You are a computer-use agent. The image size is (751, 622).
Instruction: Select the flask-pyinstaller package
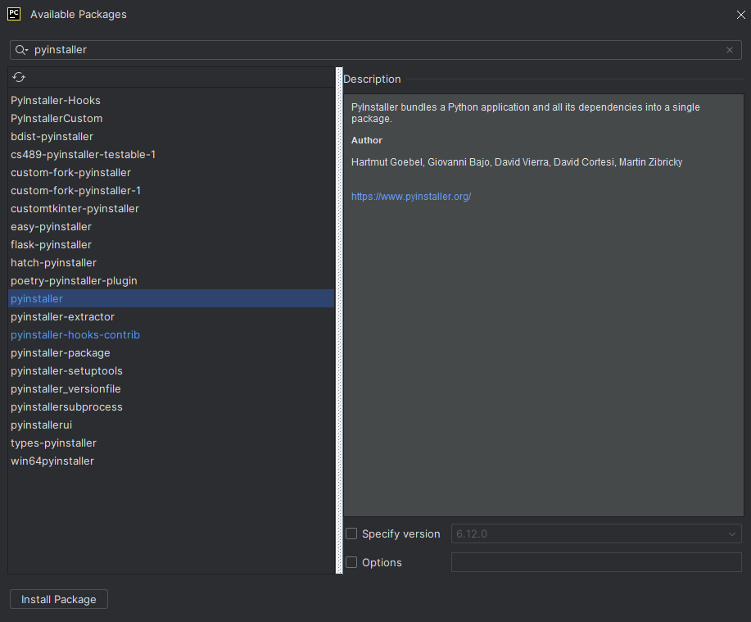171,244
